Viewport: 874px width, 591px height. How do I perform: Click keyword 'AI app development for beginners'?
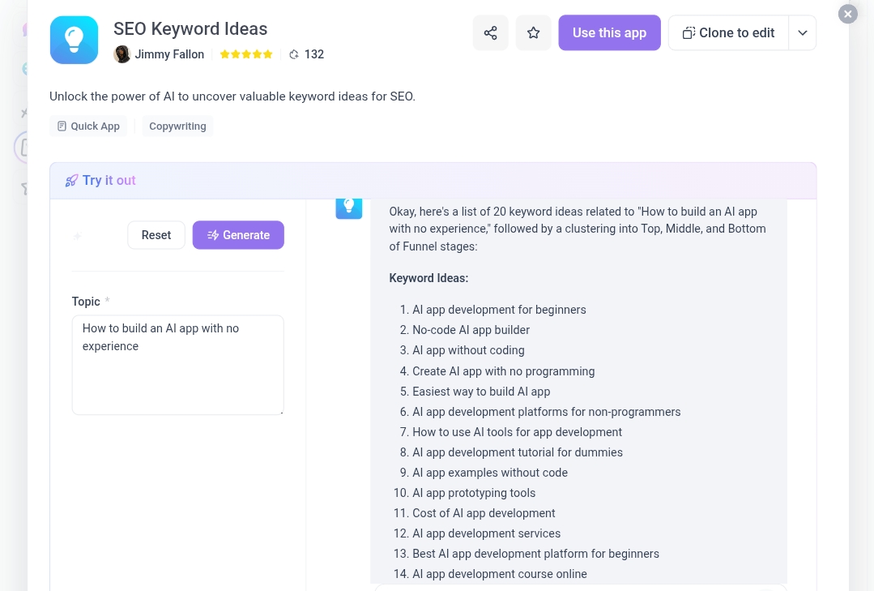(x=500, y=310)
